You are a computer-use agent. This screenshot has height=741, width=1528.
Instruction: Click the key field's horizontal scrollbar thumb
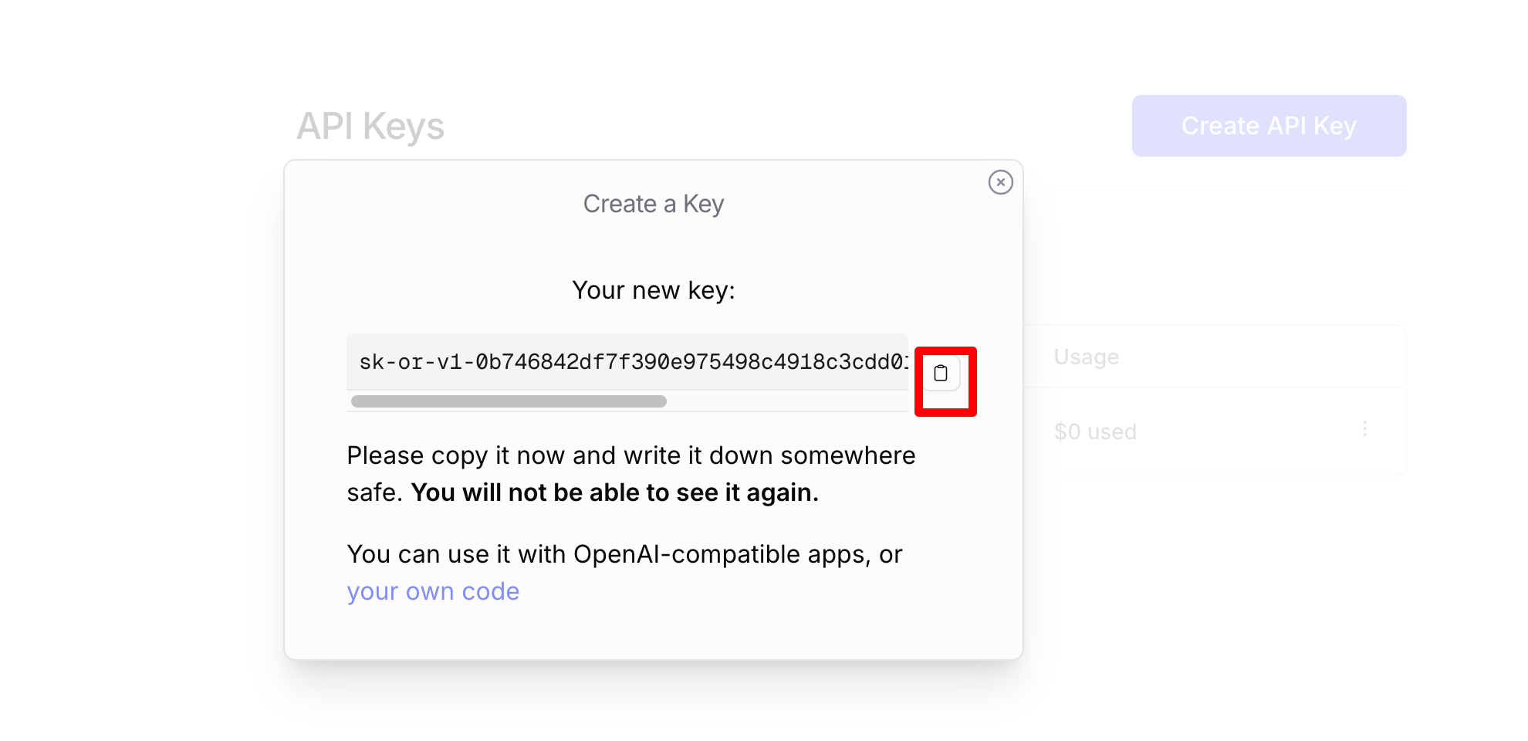click(x=509, y=401)
